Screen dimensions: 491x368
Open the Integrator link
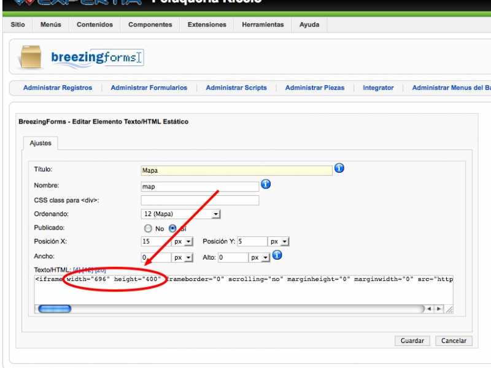tap(378, 88)
